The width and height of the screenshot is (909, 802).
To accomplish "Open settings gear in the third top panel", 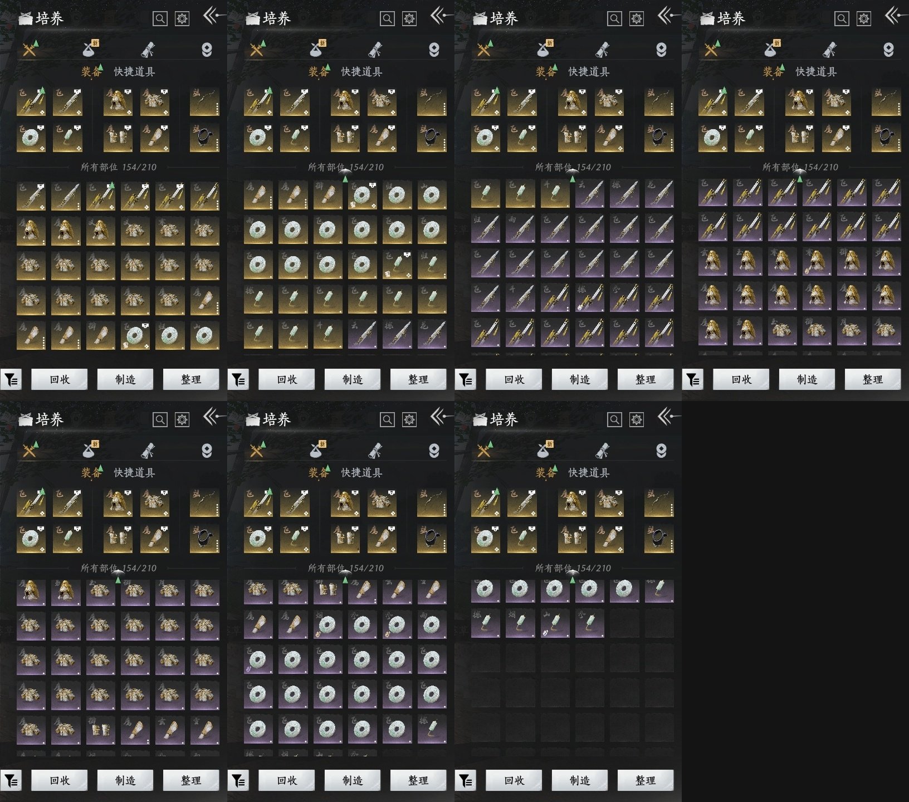I will (637, 19).
